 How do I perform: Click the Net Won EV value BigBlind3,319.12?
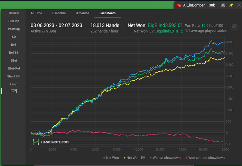169,31
